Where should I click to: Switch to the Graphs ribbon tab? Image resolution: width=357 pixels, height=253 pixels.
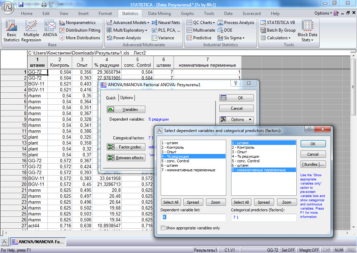click(x=187, y=14)
